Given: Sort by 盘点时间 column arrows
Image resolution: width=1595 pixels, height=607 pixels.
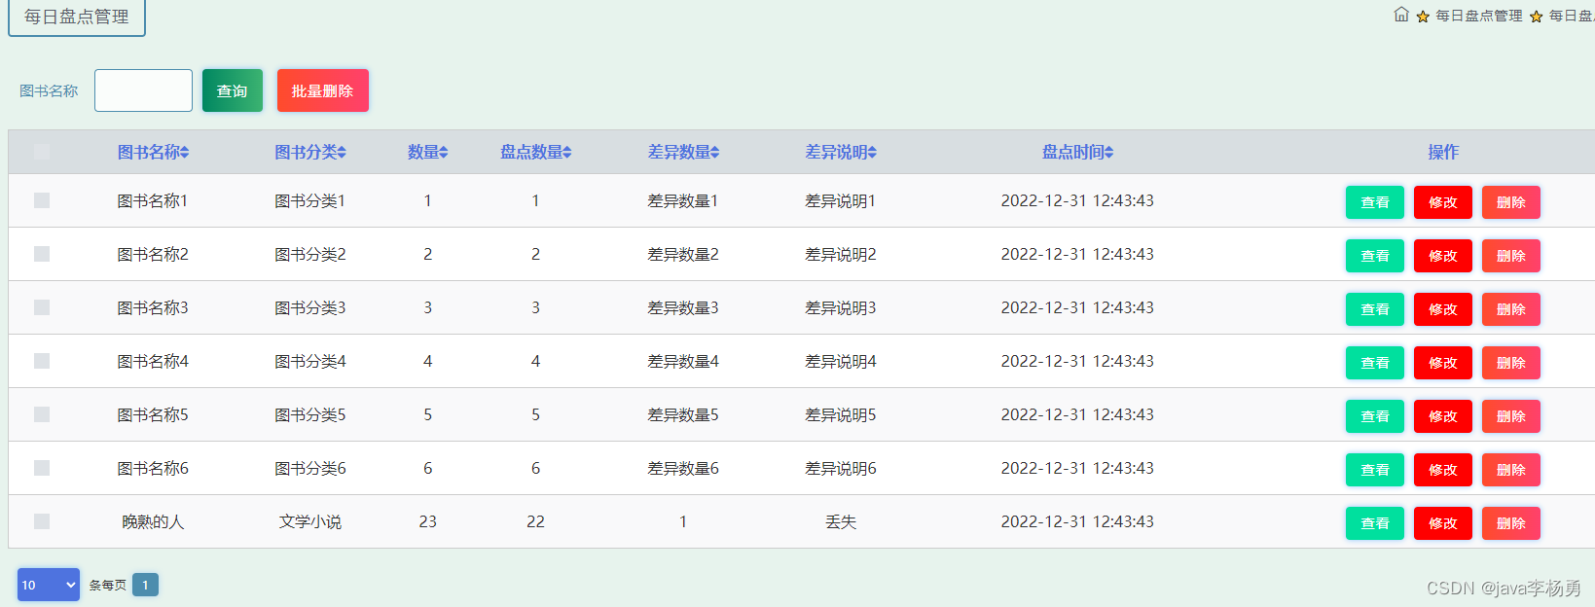Looking at the screenshot, I should [x=1109, y=153].
